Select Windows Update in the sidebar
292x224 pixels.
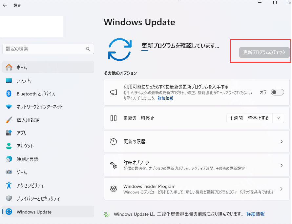tap(48, 212)
